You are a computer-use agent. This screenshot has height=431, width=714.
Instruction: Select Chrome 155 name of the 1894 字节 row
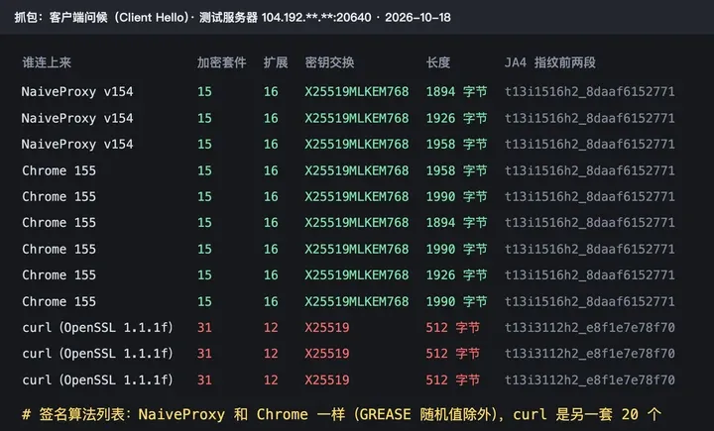click(x=59, y=222)
